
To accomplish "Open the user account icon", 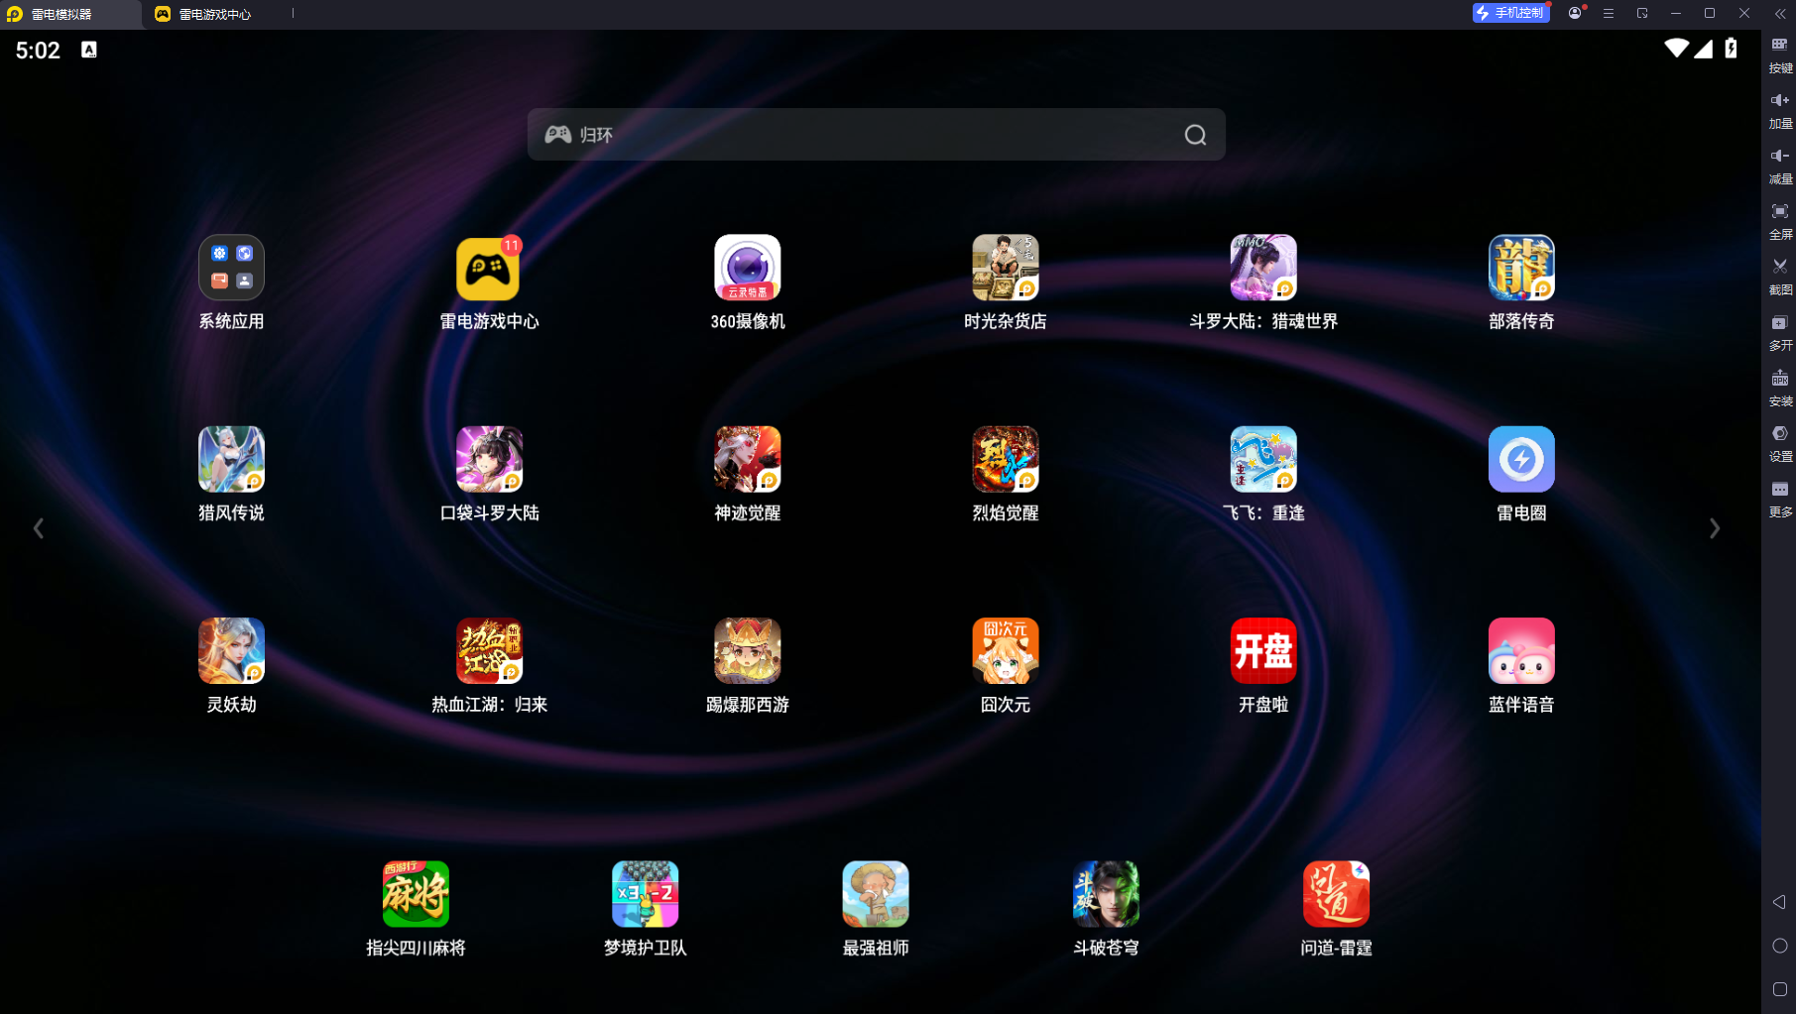I will 1575,13.
